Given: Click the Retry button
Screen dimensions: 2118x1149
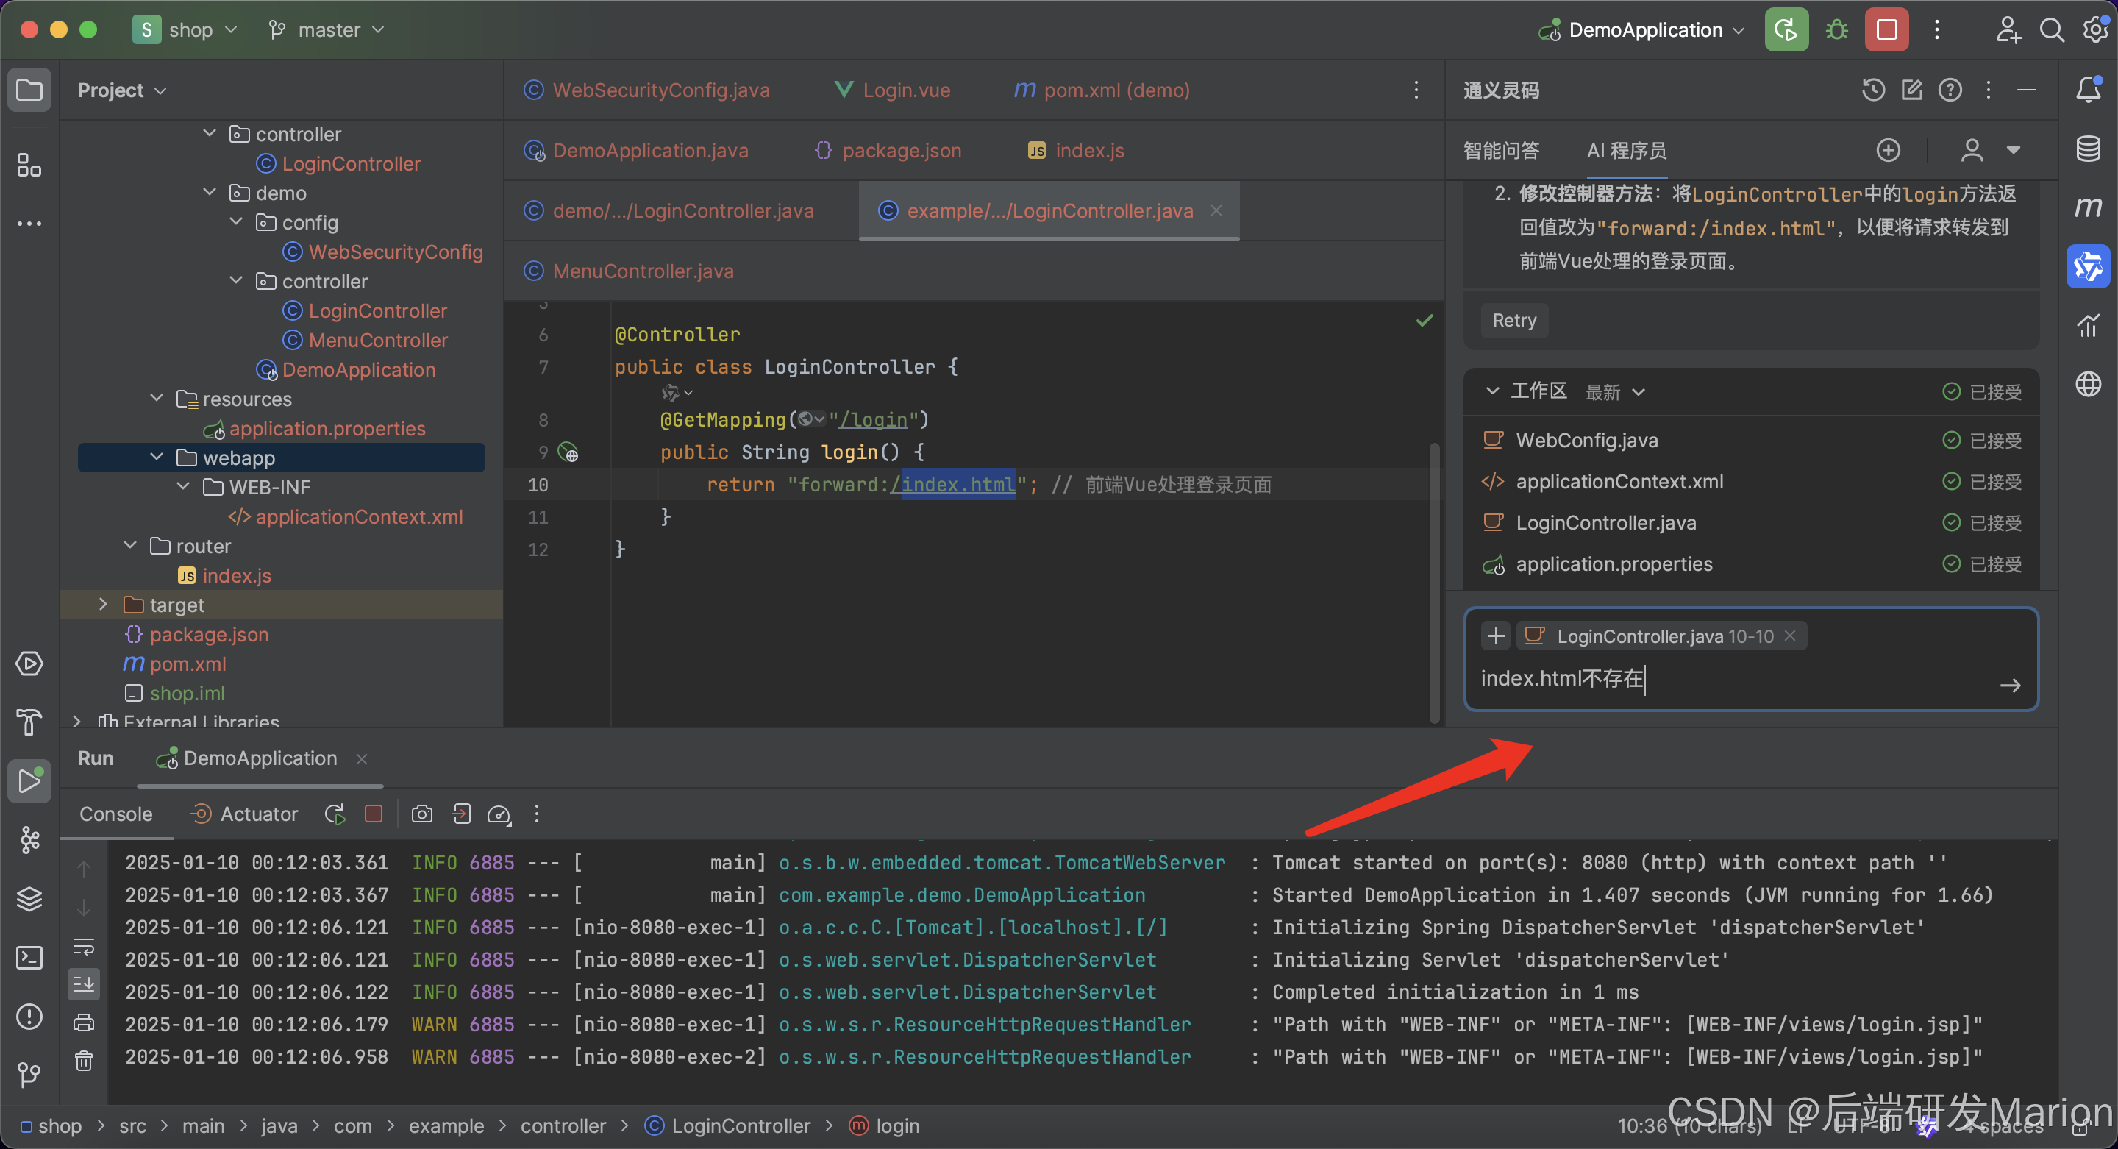Looking at the screenshot, I should pyautogui.click(x=1513, y=321).
